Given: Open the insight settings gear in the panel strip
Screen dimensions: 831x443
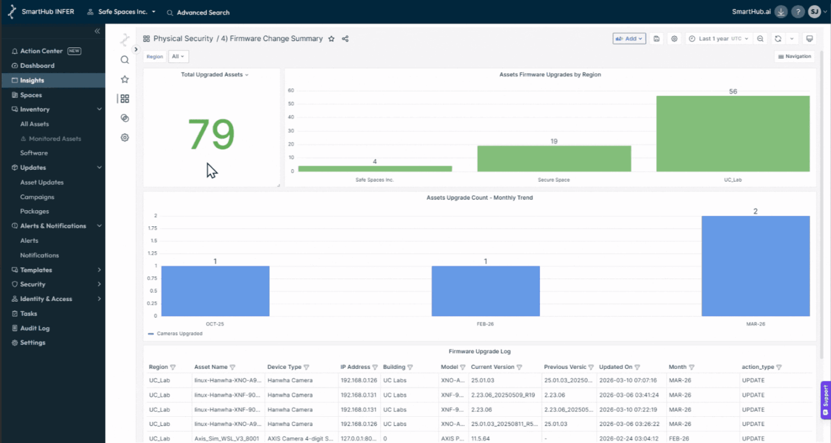Looking at the screenshot, I should pyautogui.click(x=125, y=137).
